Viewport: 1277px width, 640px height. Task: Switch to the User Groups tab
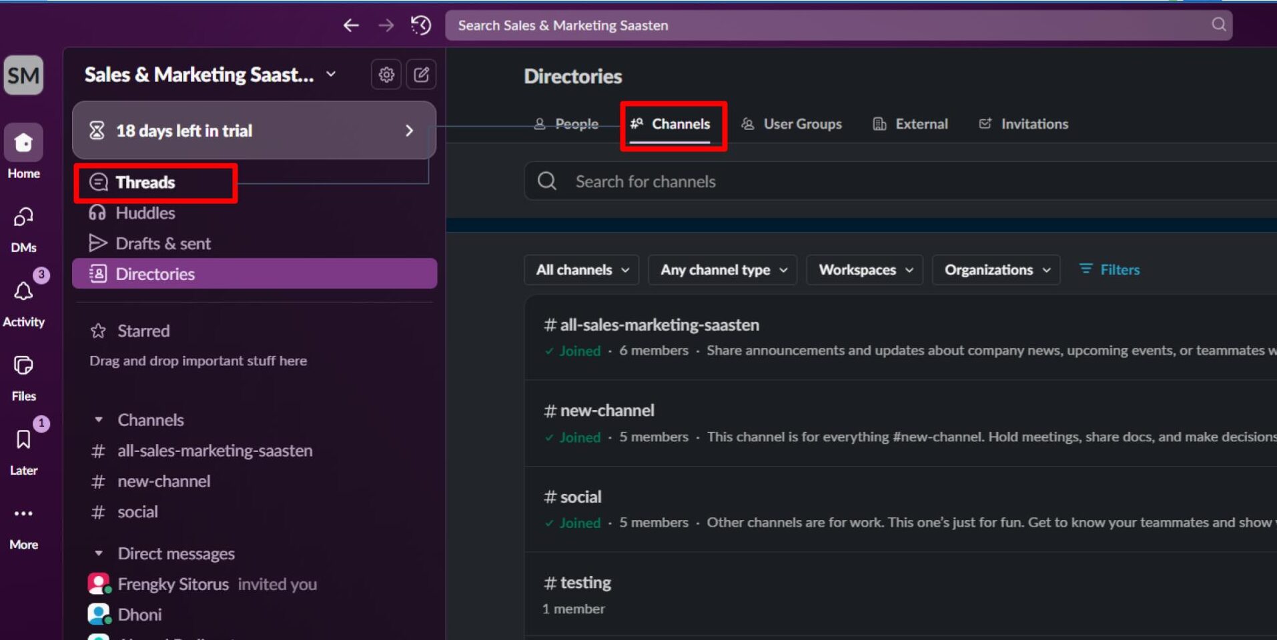[792, 124]
